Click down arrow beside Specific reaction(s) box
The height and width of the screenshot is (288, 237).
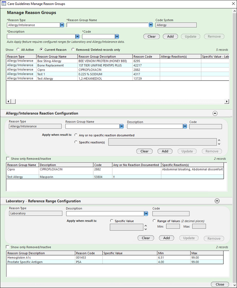(x=219, y=144)
